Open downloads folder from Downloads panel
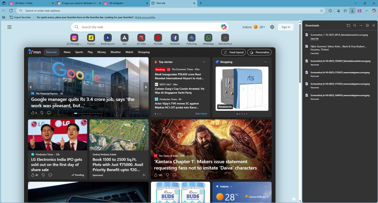Screen dimensions: 378x203 348,26
